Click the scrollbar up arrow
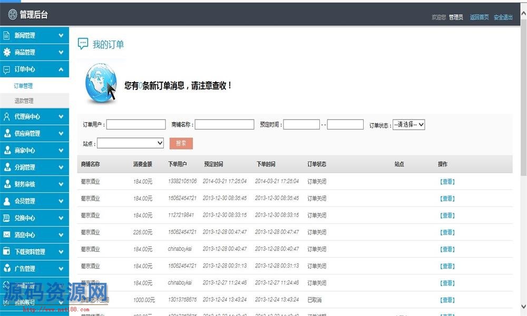Screen dimensions: 527x316 tap(523, 14)
